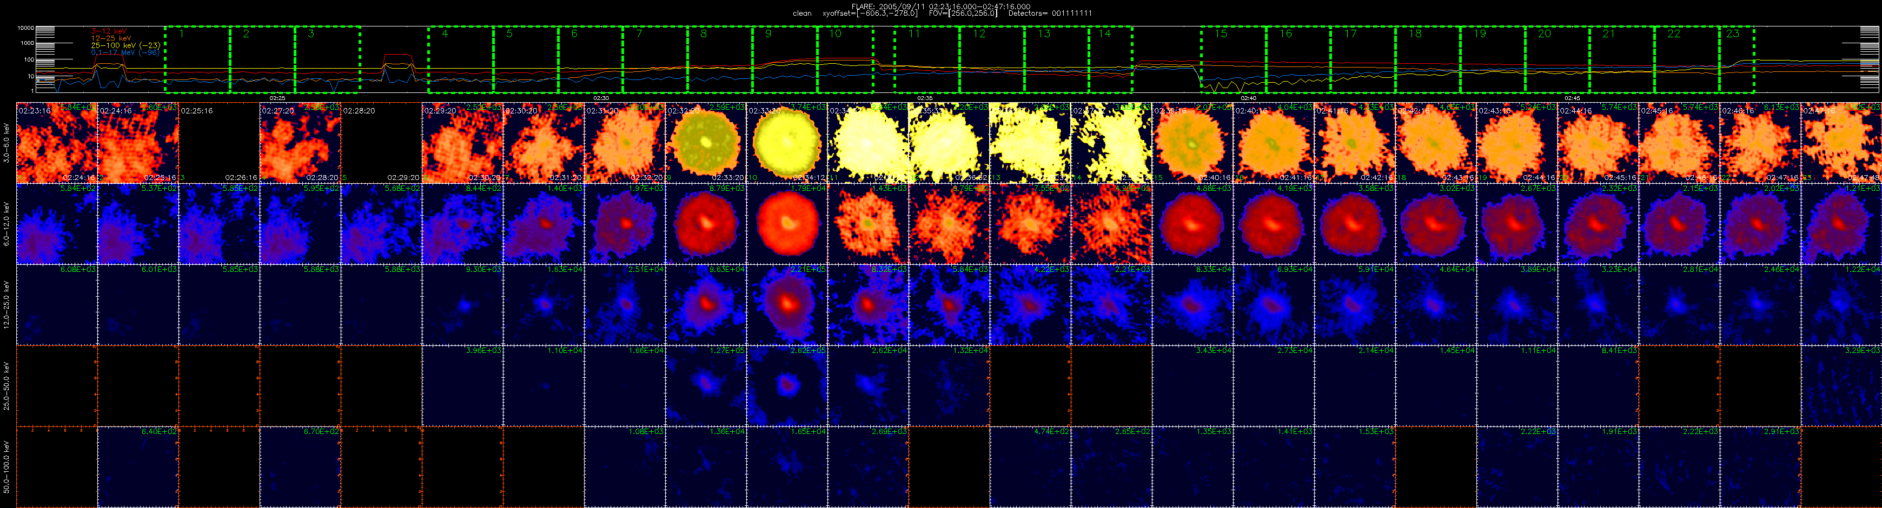This screenshot has height=508, width=1882.
Task: Click the blue 0.1-17 MeV (-96) legend entry
Action: 124,52
